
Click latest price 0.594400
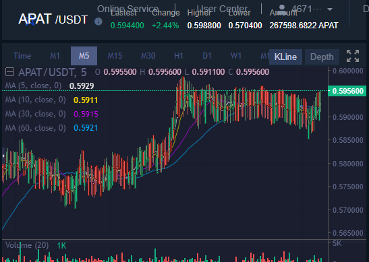[x=127, y=26]
